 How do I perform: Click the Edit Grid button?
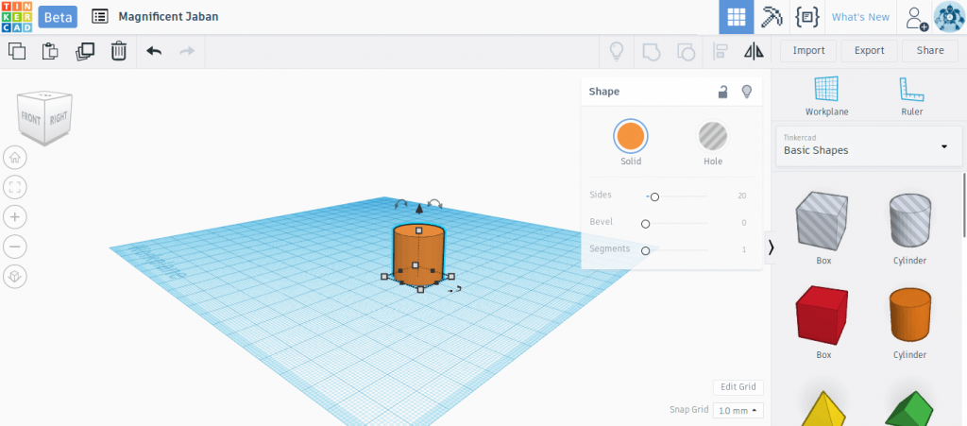pyautogui.click(x=738, y=387)
